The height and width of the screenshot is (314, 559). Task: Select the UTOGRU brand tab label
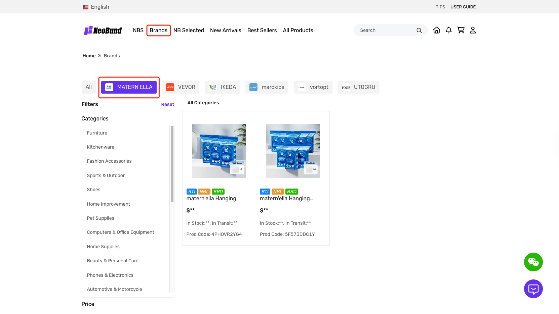364,87
